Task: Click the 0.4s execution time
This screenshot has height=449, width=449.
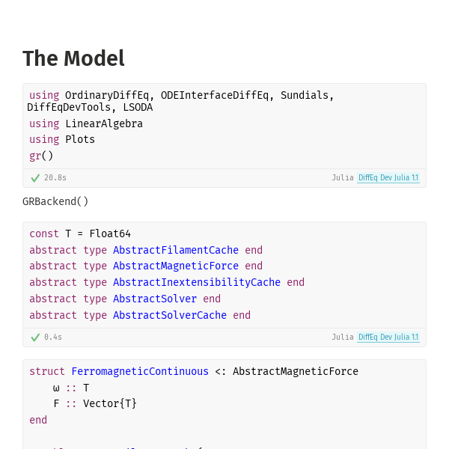Action: click(53, 337)
